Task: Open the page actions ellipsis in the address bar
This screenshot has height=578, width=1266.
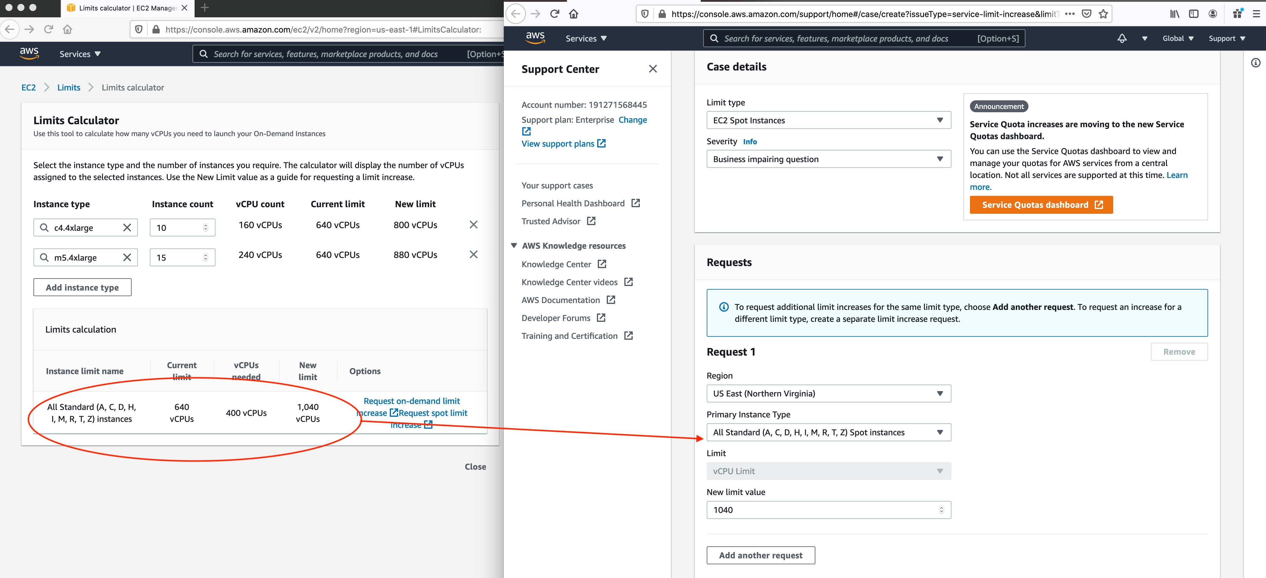Action: click(x=1069, y=14)
